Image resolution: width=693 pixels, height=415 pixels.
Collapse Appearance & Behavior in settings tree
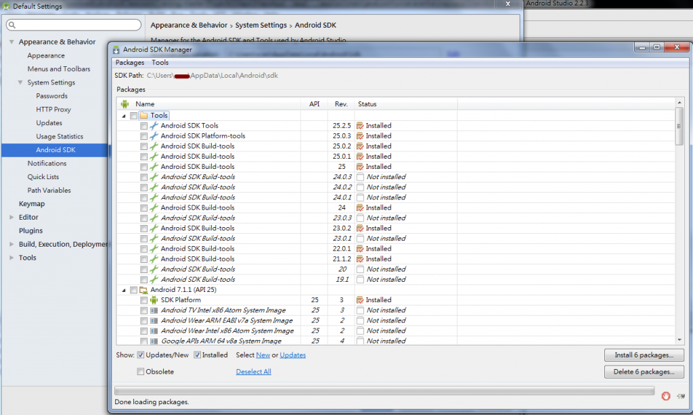coord(12,41)
